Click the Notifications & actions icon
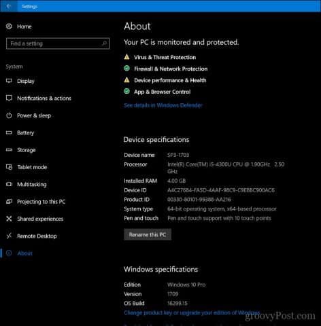This screenshot has width=321, height=326. click(x=9, y=98)
